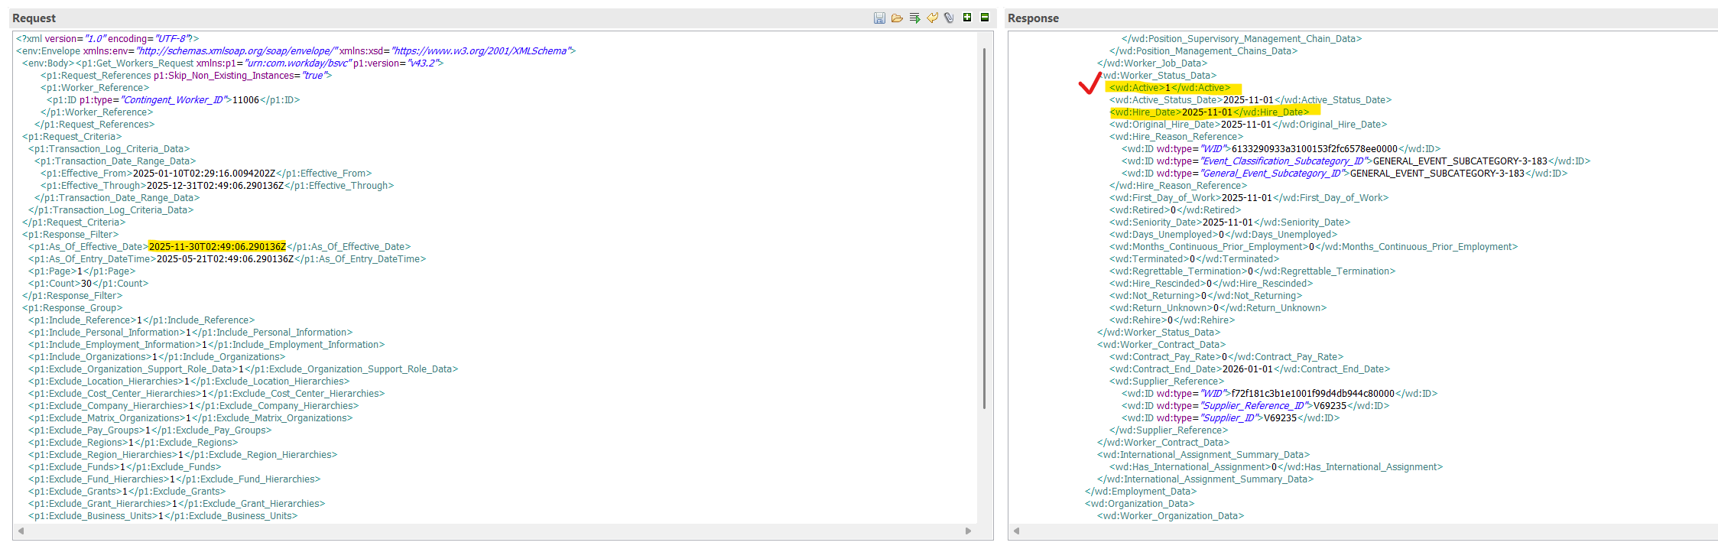
Task: Click the p1:Page element line
Action: pyautogui.click(x=82, y=271)
